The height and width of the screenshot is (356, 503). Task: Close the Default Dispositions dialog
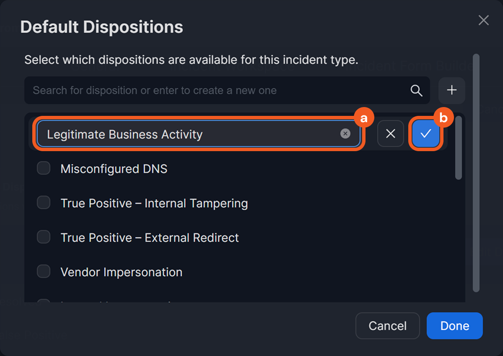click(483, 20)
